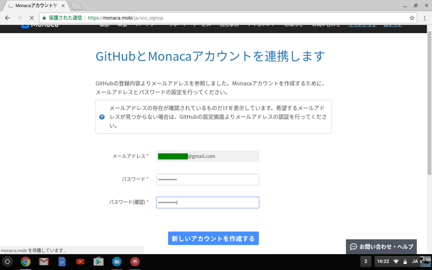This screenshot has width=432, height=270.
Task: Focus the パスワード input field
Action: [208, 179]
